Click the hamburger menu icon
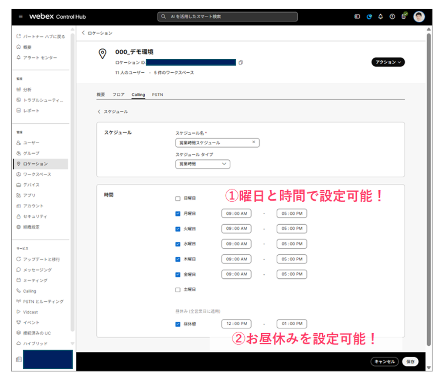This screenshot has height=378, width=443. coord(20,17)
